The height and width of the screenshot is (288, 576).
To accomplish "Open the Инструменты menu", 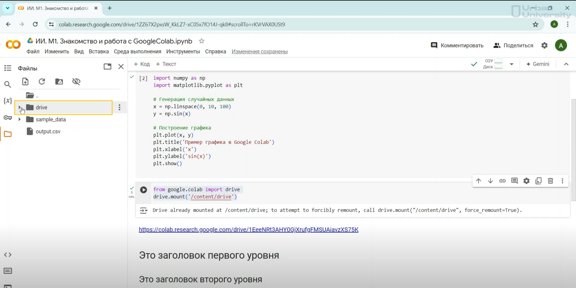I will [183, 51].
